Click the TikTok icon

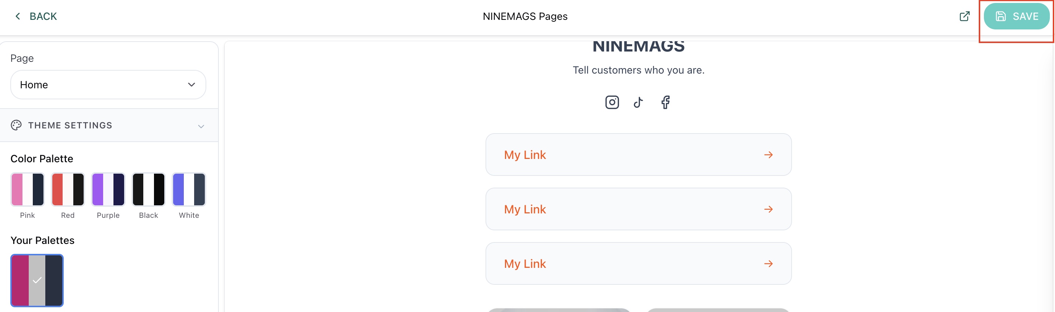(x=638, y=102)
